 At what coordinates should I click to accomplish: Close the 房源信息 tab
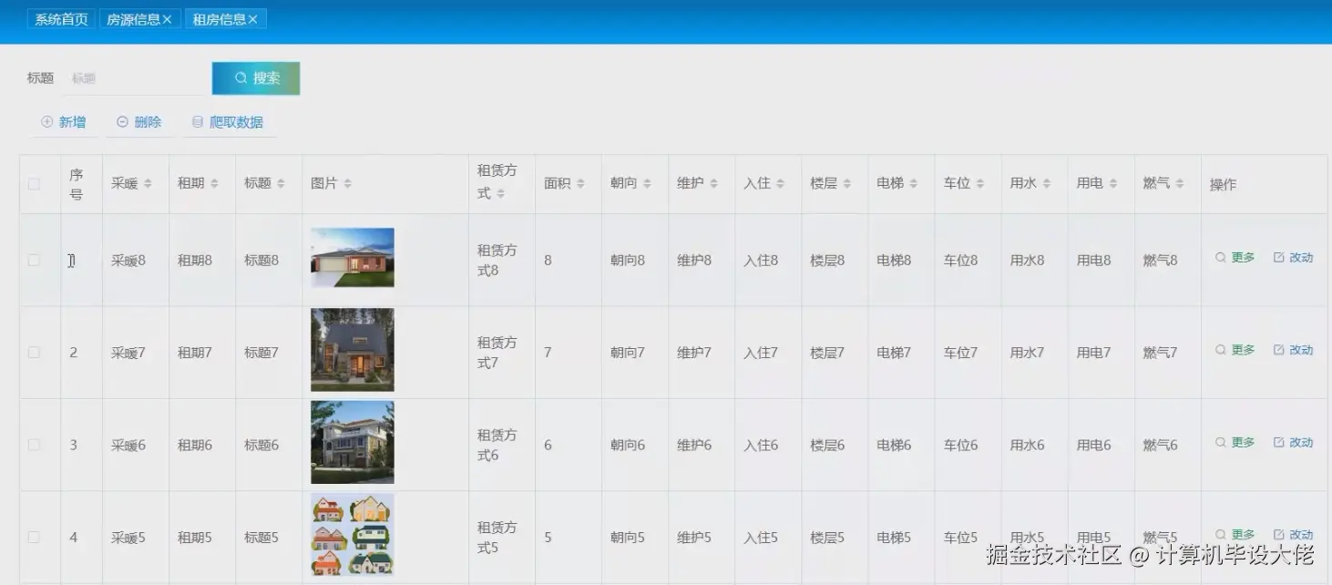(x=169, y=18)
